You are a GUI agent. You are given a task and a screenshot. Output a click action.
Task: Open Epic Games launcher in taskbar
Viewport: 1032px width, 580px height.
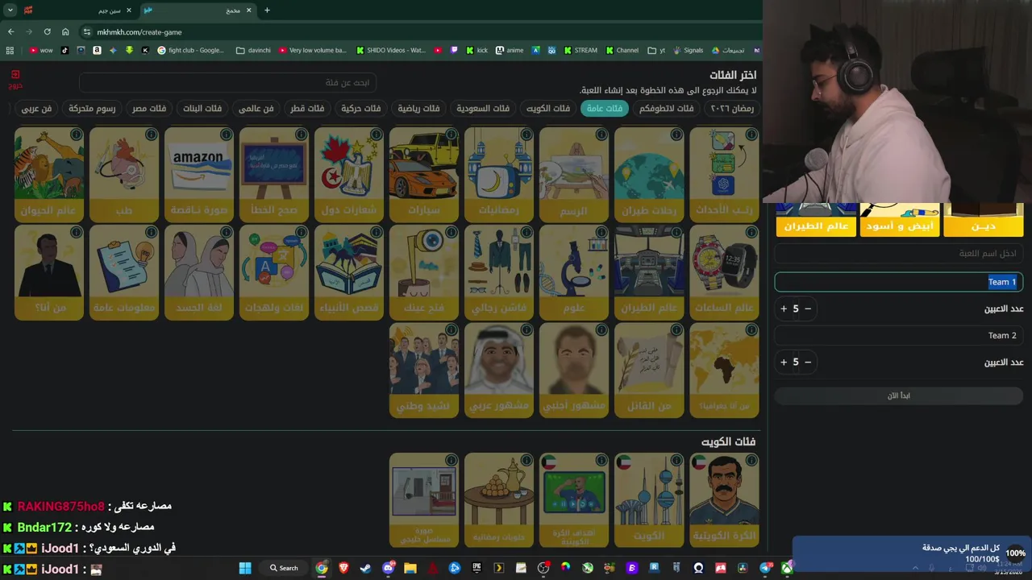point(476,568)
